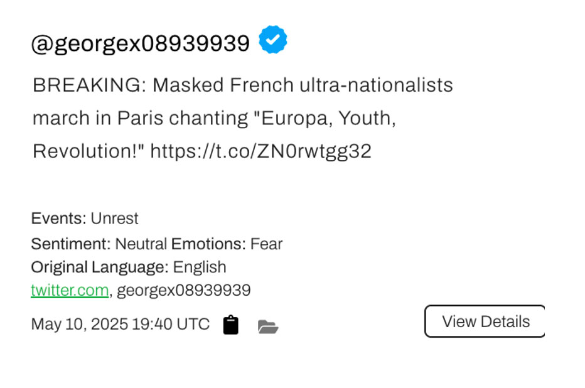585x388 pixels.
Task: Click the word "BREAKING:" in the post
Action: (x=89, y=85)
